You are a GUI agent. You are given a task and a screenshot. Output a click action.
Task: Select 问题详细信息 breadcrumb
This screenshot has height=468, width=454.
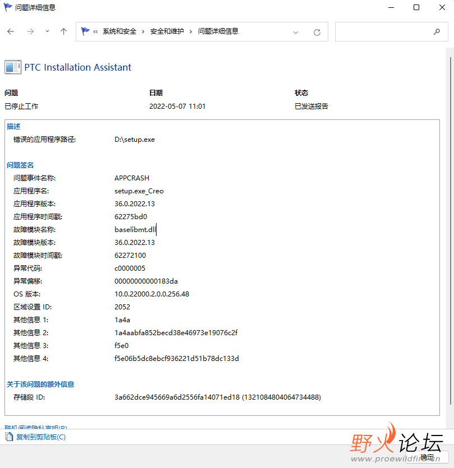218,31
